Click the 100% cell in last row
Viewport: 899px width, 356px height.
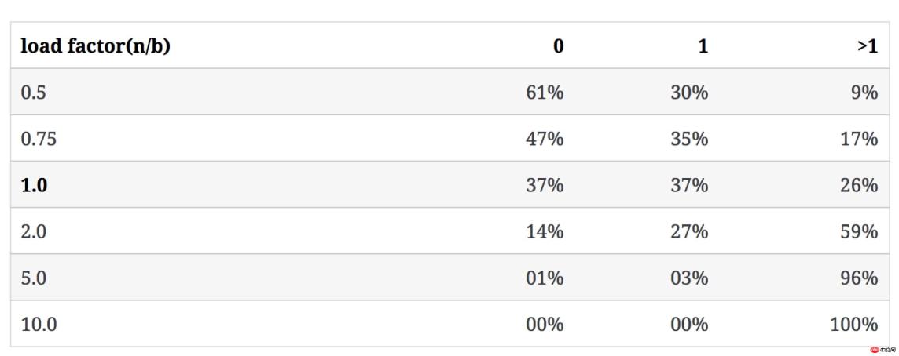tap(854, 324)
